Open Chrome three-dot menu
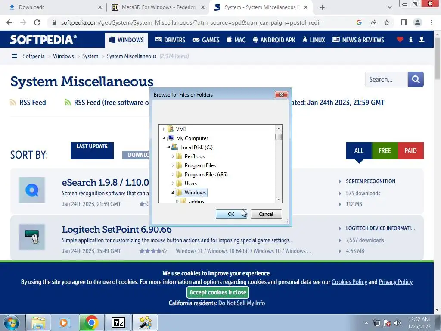Image resolution: width=441 pixels, height=331 pixels. point(432,22)
